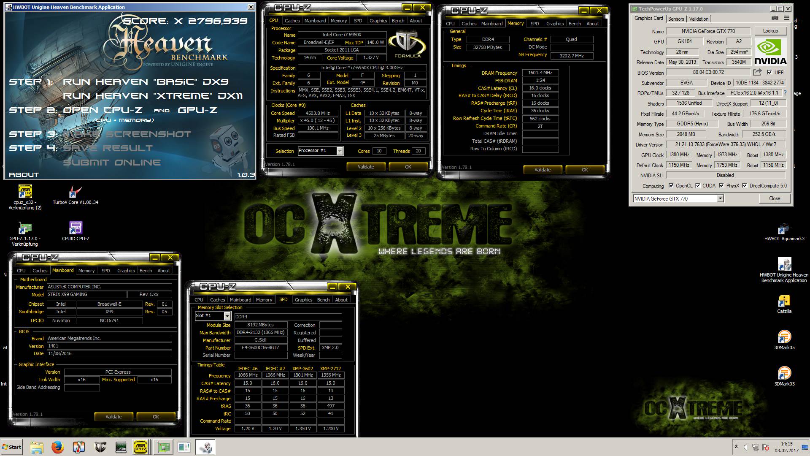This screenshot has width=810, height=456.
Task: Open HWBOT Aquamark3 desktop icon
Action: [x=784, y=232]
